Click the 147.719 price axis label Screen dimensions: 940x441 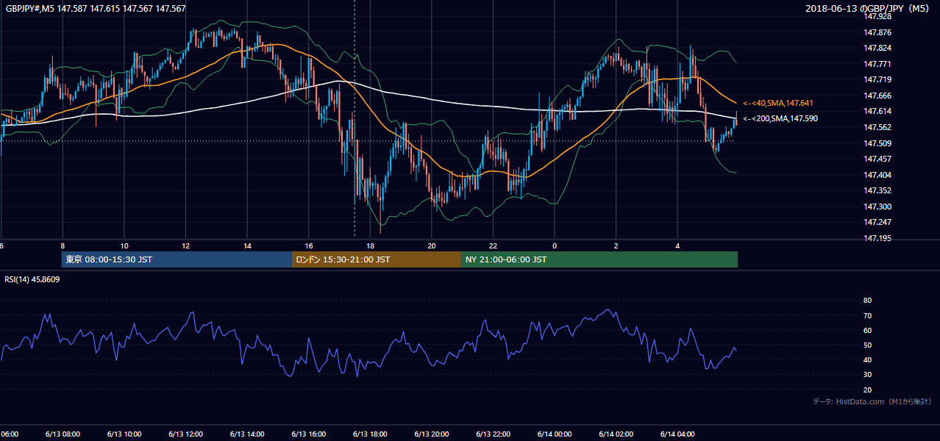877,79
